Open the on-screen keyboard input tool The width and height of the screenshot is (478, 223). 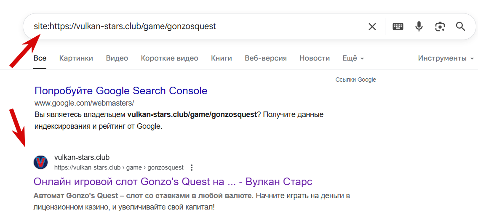(x=398, y=27)
